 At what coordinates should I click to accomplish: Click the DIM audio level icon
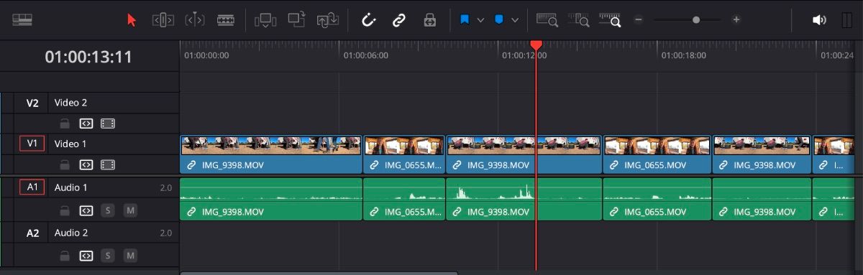(846, 20)
